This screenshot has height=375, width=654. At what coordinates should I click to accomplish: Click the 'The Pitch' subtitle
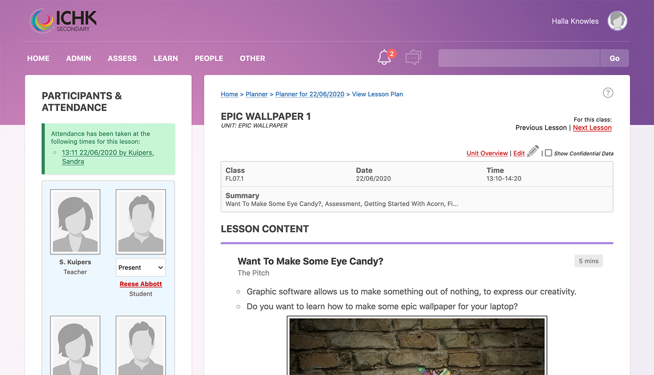click(253, 273)
